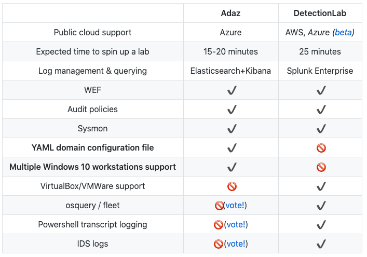Viewport: 367px width, 257px height.
Task: Click the DetectionLab IDS logs checkmark
Action: (321, 244)
